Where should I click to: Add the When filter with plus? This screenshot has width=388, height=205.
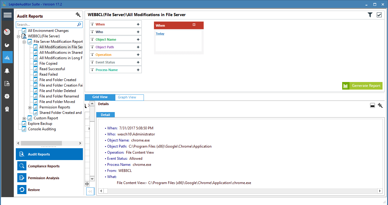138,24
